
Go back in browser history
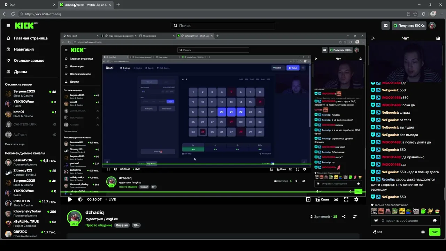[5, 14]
